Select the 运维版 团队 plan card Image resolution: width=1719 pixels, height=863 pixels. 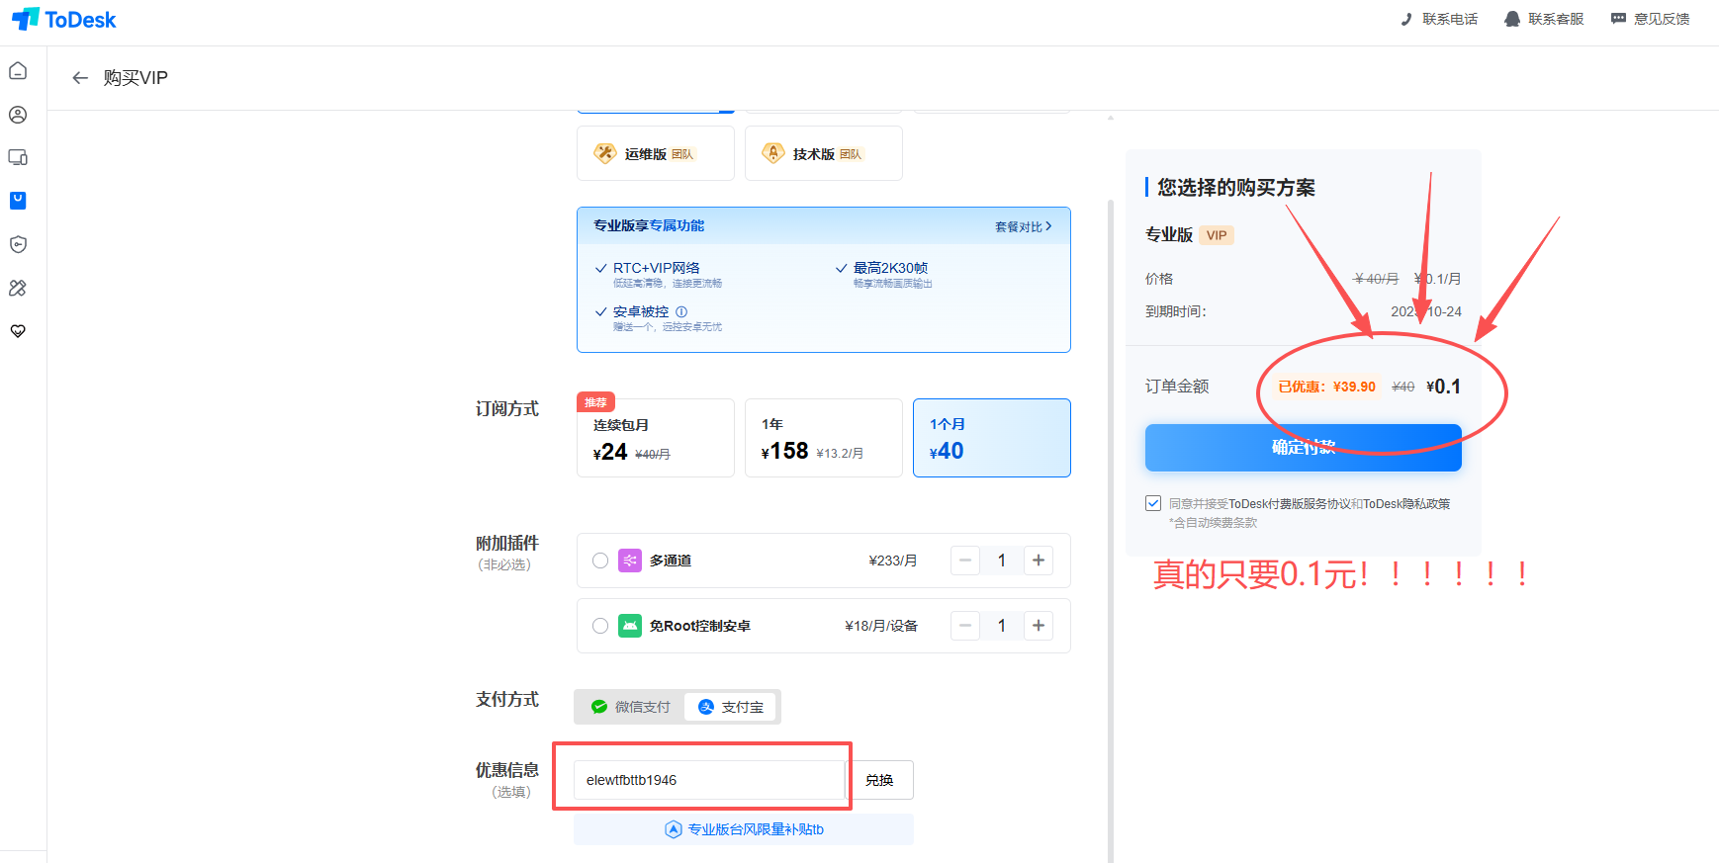656,153
